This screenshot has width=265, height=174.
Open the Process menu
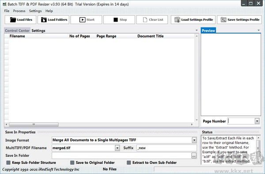tap(19, 11)
